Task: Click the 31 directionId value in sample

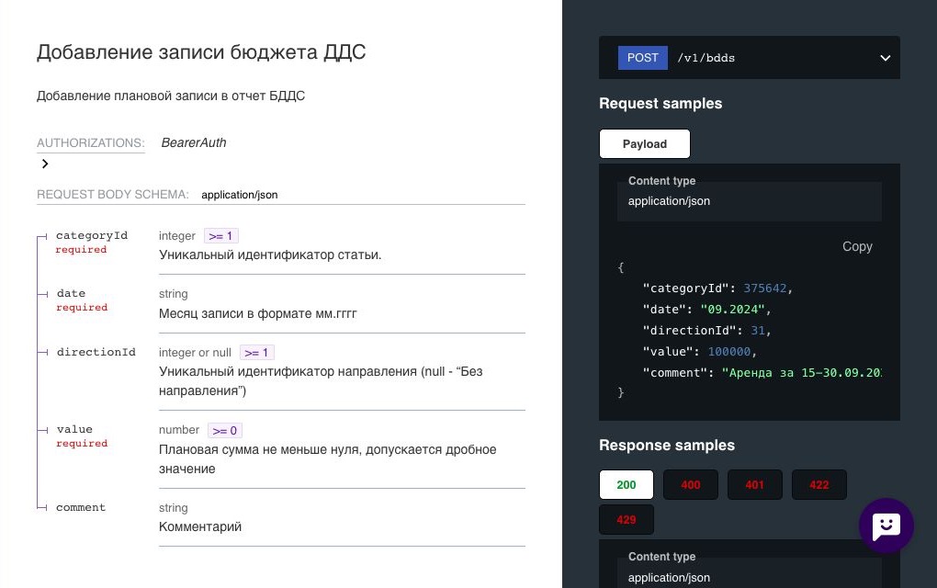Action: click(758, 331)
